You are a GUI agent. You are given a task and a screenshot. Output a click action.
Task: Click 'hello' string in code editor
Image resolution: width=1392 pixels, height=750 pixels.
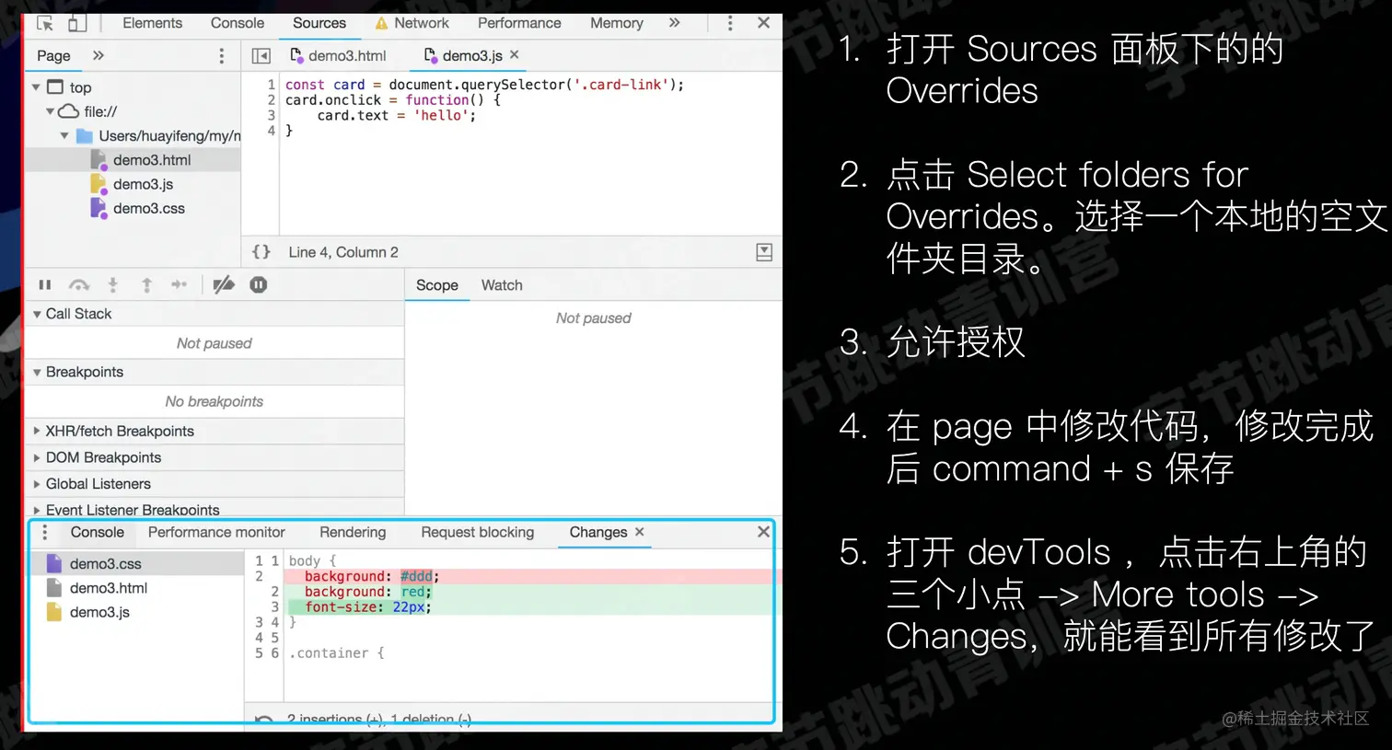pyautogui.click(x=441, y=115)
